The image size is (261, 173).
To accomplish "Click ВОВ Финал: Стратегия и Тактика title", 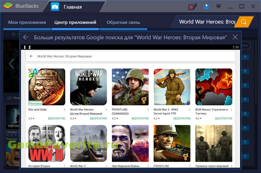I will [x=211, y=111].
